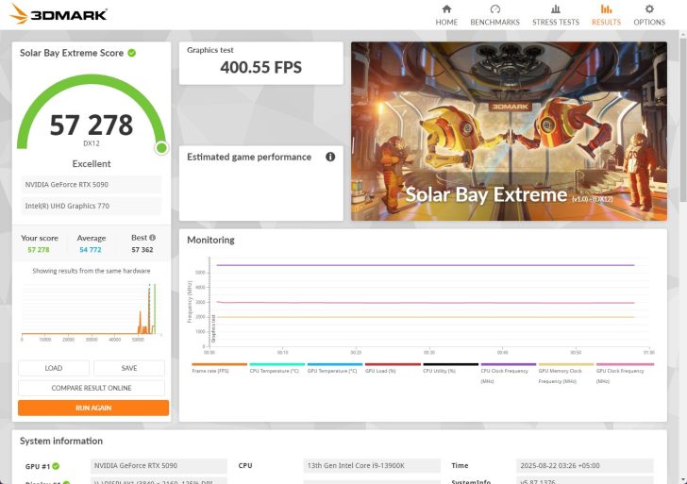Click the NVIDIA GeForce RTX 5090 score card row
Viewport: 687px width, 484px height.
tap(92, 184)
